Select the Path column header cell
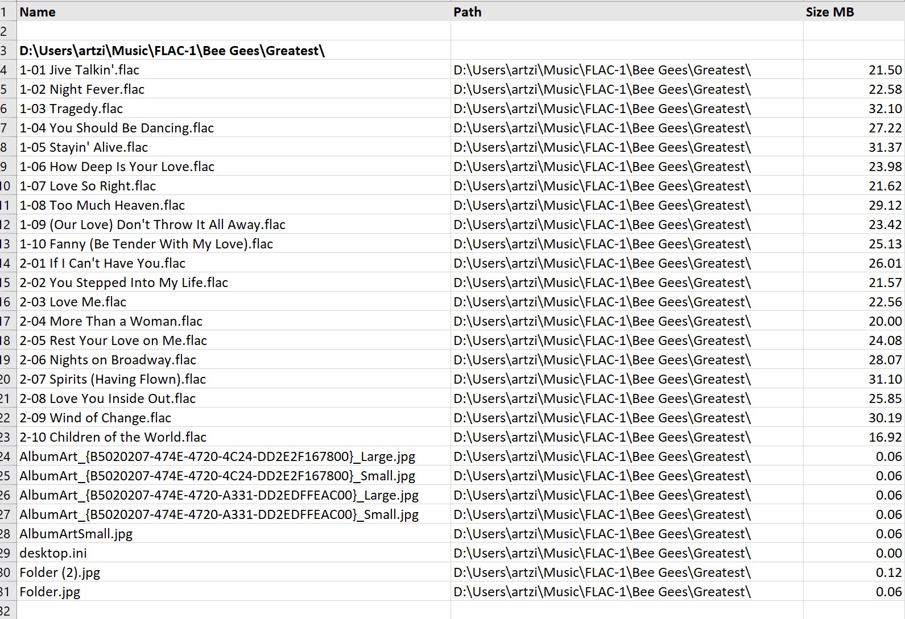Viewport: 905px width, 619px height. click(627, 12)
